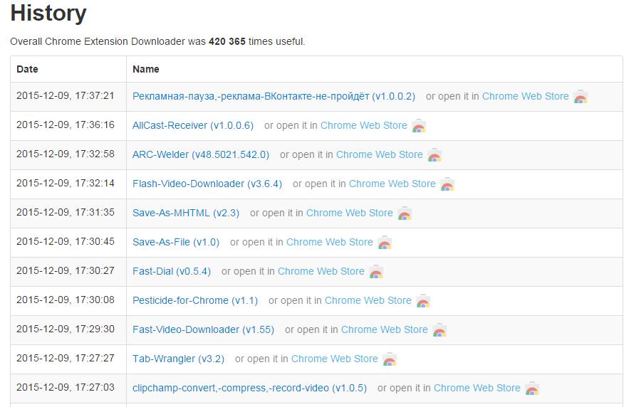Open Fast-Dial in Chrome Web Store link
Image resolution: width=624 pixels, height=407 pixels.
(x=321, y=271)
